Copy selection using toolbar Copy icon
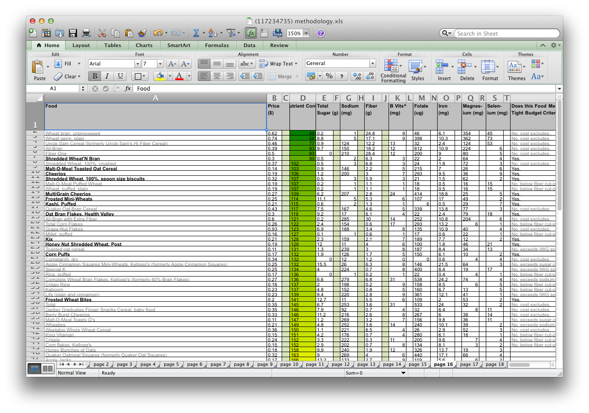This screenshot has width=589, height=413. click(115, 33)
